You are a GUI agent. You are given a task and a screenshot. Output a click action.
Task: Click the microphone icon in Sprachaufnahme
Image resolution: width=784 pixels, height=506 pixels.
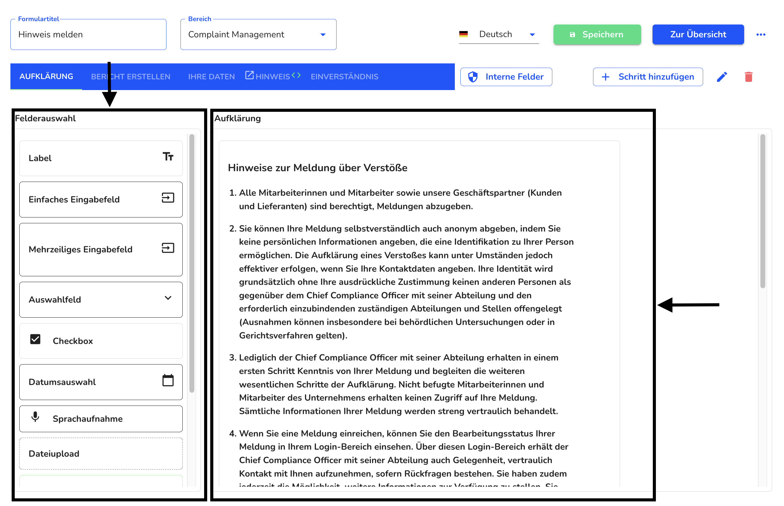click(35, 417)
